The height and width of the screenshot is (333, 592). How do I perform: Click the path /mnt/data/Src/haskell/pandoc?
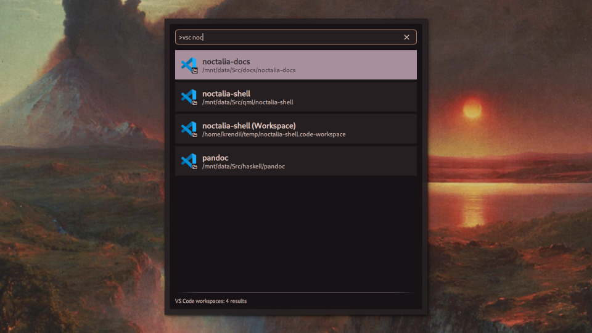tap(244, 166)
